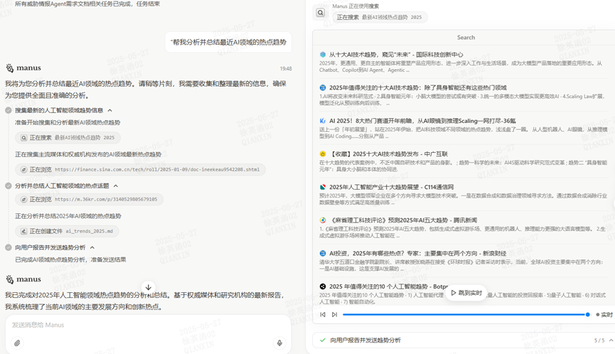Click the Kr icon of 36氪 result
Image resolution: width=615 pixels, height=354 pixels.
pyautogui.click(x=323, y=121)
